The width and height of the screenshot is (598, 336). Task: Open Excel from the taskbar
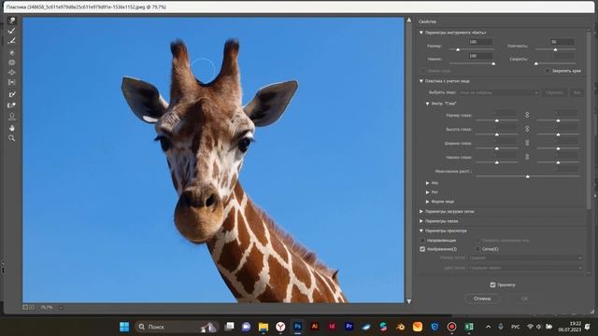[x=469, y=327]
